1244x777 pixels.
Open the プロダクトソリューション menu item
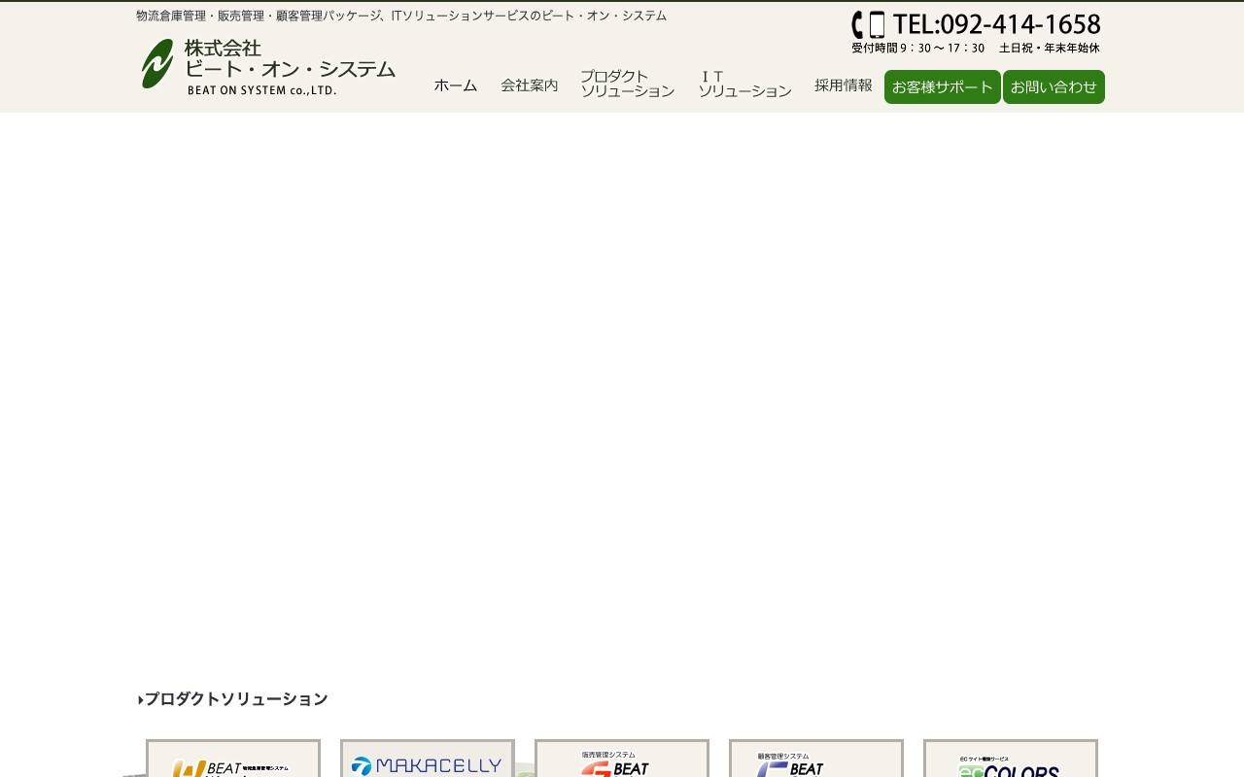pyautogui.click(x=627, y=84)
